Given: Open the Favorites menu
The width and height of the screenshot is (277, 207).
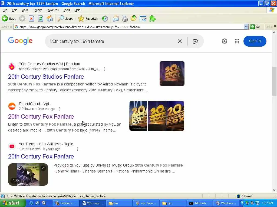Looking at the screenshot, I should click(52, 10).
